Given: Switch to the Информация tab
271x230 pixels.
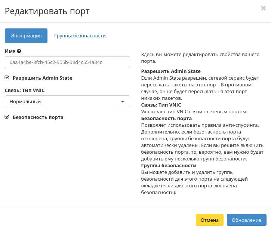Looking at the screenshot, I should pyautogui.click(x=26, y=36).
